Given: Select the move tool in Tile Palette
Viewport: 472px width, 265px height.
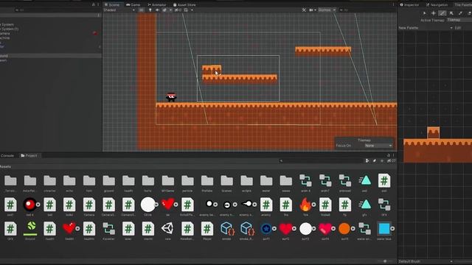Looking at the screenshot, I should 433,13.
